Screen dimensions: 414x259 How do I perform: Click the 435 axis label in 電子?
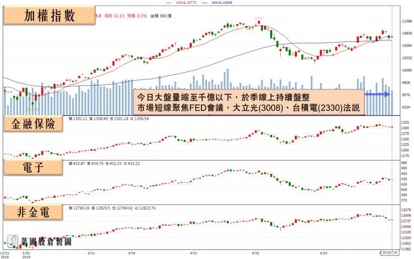click(x=404, y=179)
